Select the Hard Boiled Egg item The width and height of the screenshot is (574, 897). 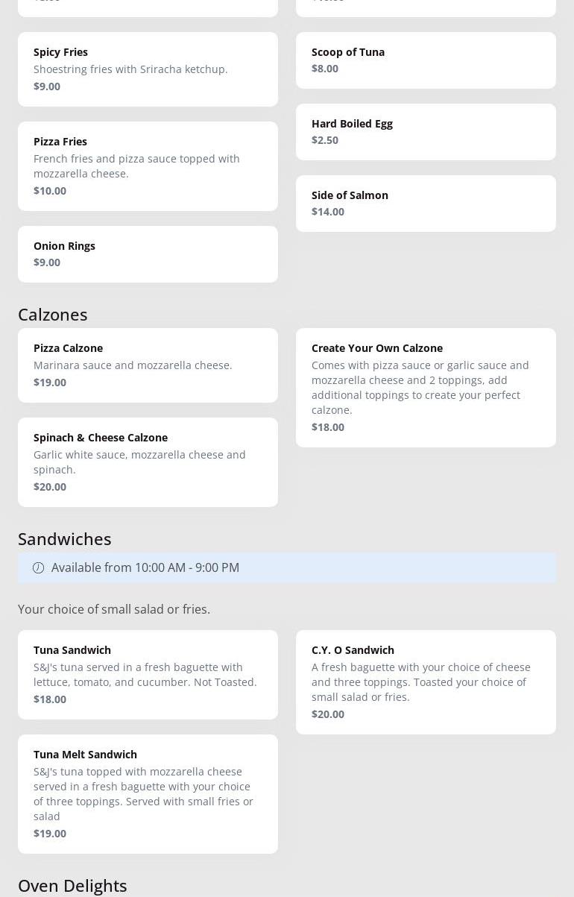pos(426,132)
